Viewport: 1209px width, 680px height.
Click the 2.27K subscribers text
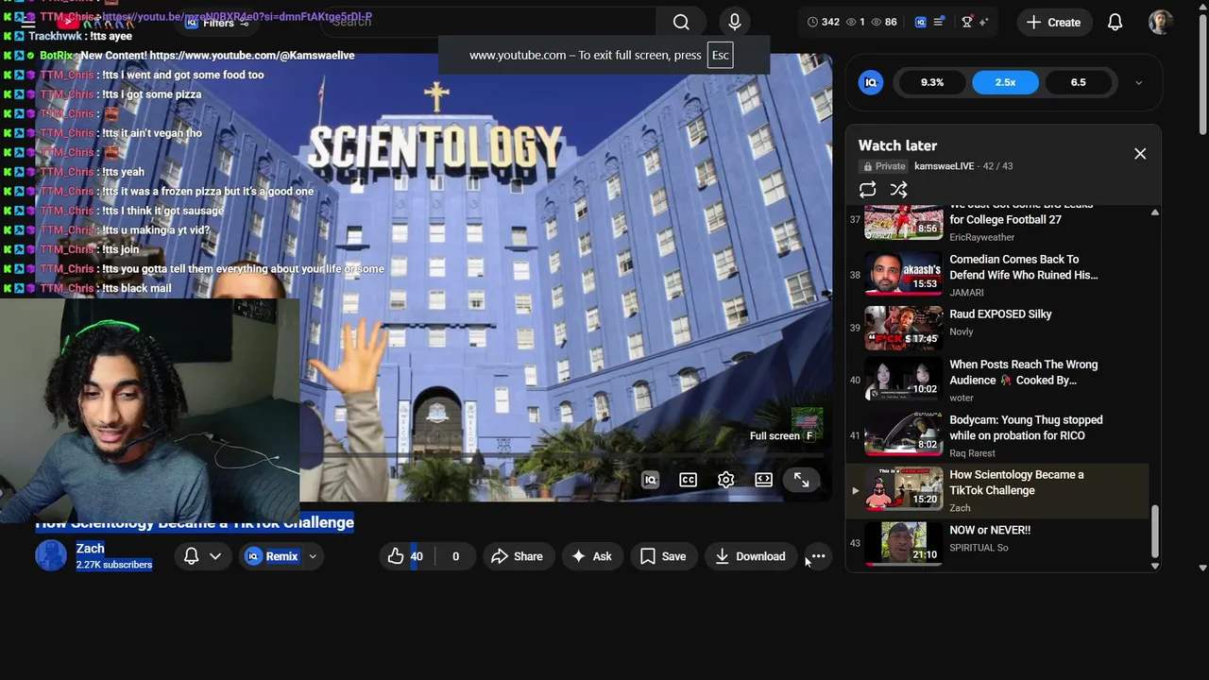[114, 565]
